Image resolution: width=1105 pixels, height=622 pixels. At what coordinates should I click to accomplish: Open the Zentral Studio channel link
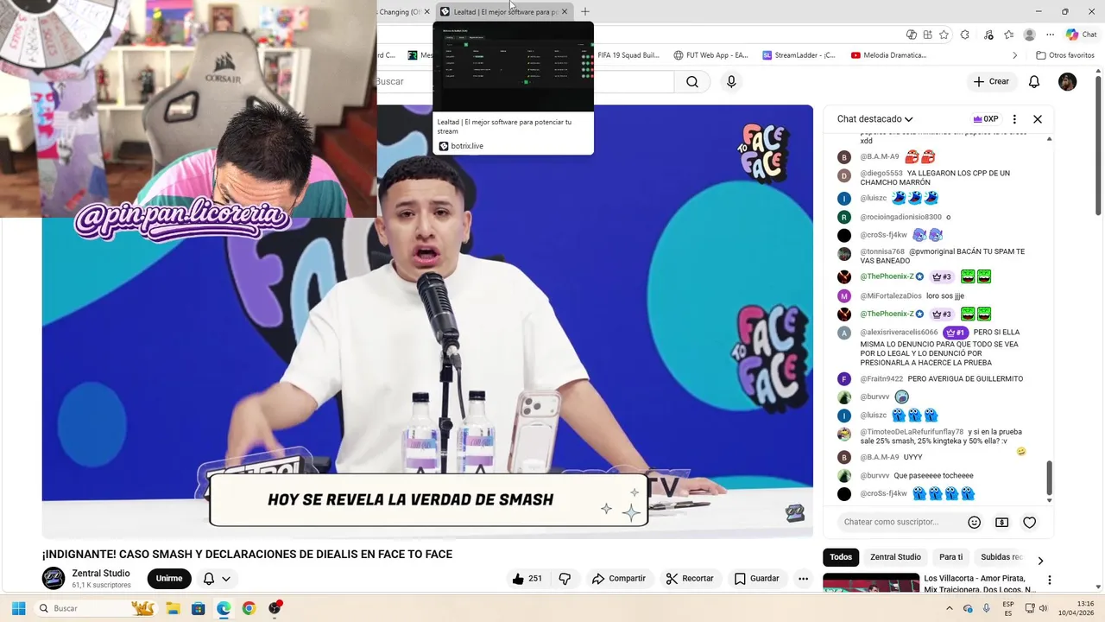pos(101,574)
